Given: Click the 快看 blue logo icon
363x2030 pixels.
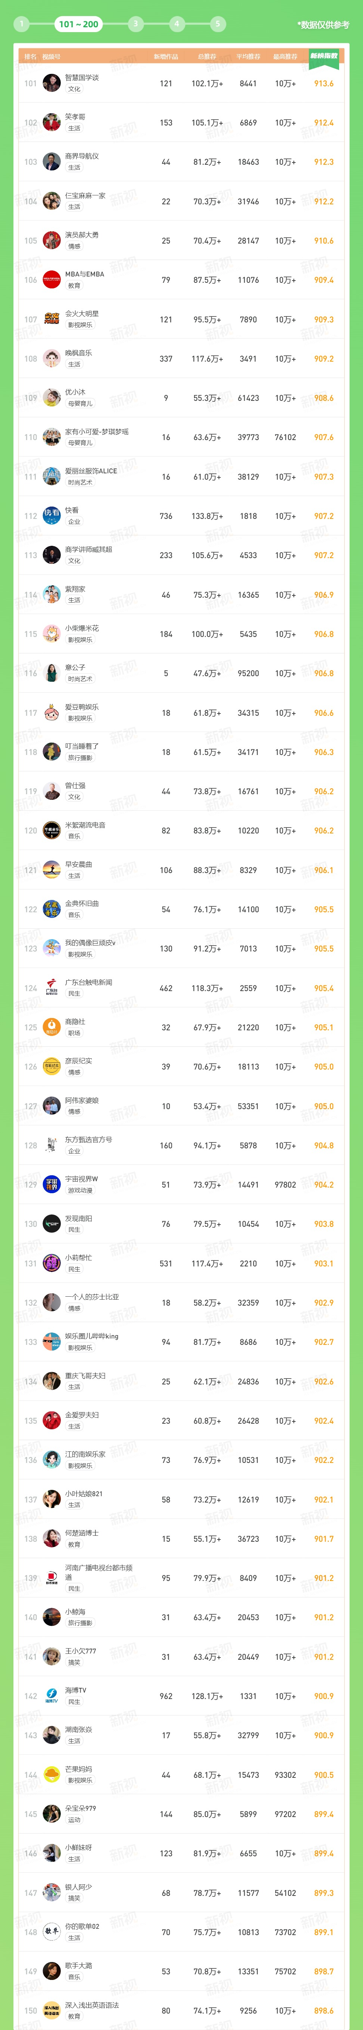Looking at the screenshot, I should coord(52,516).
